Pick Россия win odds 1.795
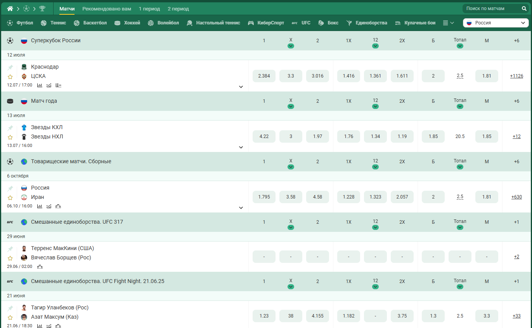Screen dimensions: 532x328 264,197
